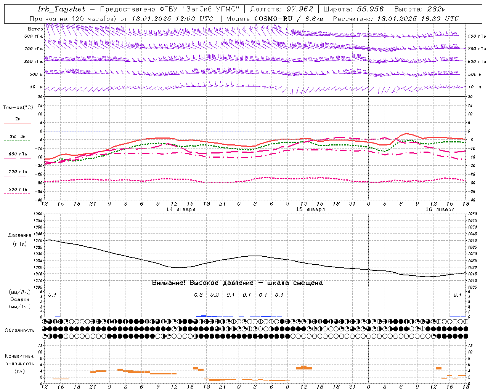The image size is (488, 390).
Task: Click the elevation label 'Высота: 282м'
Action: pos(420,9)
